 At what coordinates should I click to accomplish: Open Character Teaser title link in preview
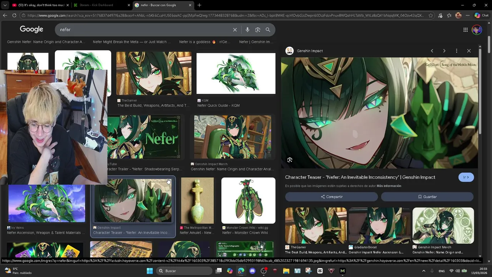(x=360, y=177)
